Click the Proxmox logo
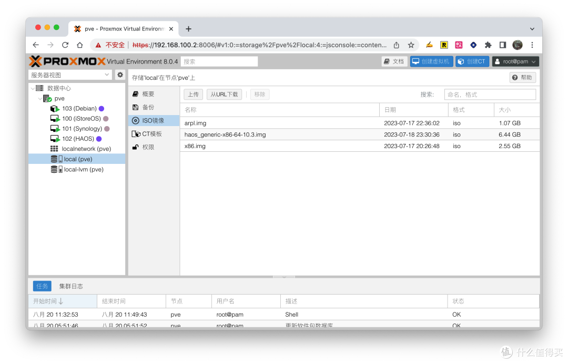 point(67,61)
